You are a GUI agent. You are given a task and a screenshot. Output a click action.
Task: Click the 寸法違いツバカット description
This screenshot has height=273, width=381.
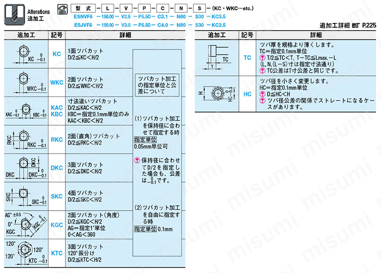coord(93,101)
